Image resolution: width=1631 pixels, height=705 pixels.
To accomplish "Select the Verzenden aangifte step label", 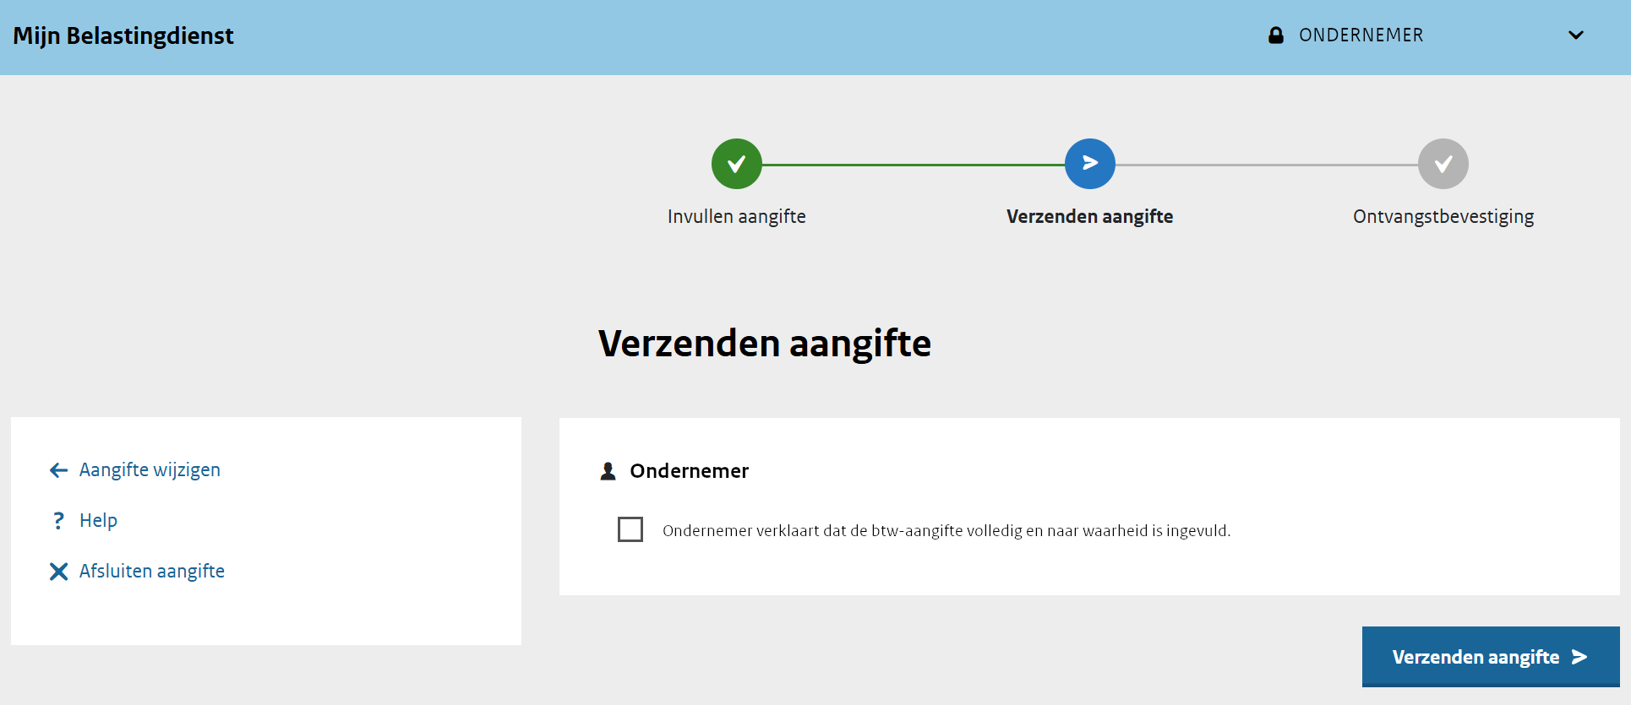I will (x=1089, y=216).
